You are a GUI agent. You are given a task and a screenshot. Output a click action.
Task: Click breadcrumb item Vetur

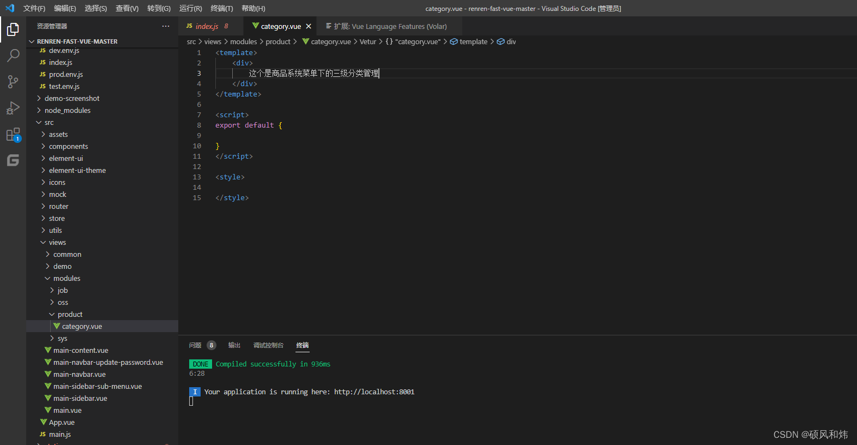pyautogui.click(x=368, y=41)
